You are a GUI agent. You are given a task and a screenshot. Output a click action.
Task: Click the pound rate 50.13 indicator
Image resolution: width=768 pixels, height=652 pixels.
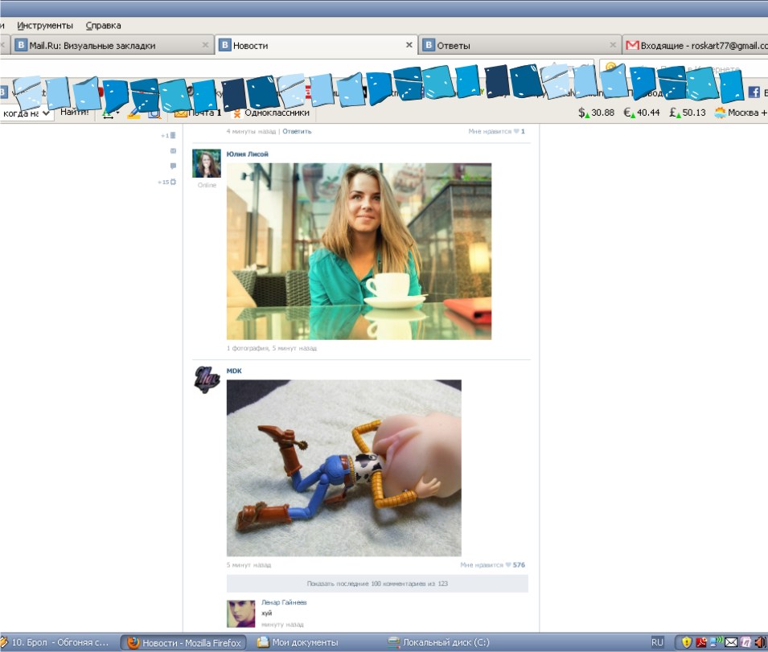[688, 113]
